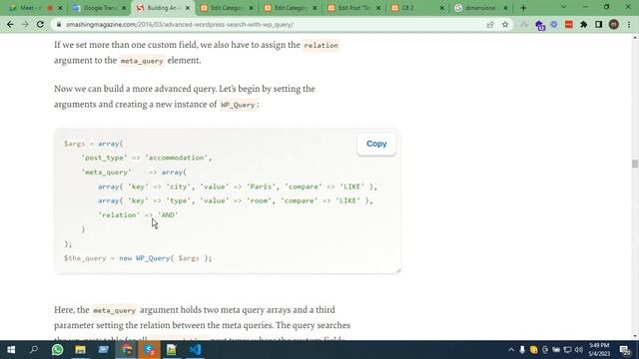Open the Notepad++ taskbar icon

172,350
